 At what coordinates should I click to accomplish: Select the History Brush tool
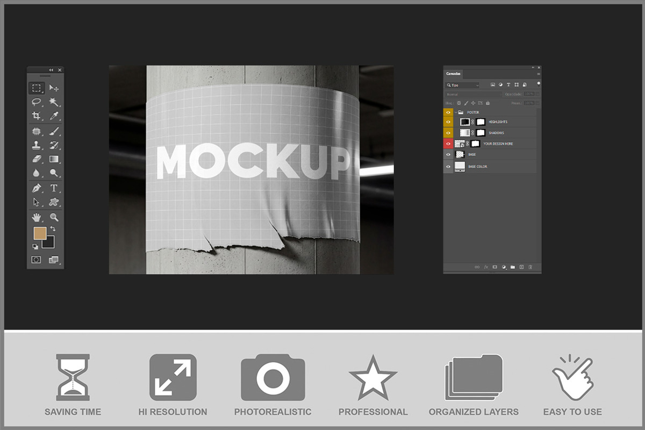tap(54, 145)
